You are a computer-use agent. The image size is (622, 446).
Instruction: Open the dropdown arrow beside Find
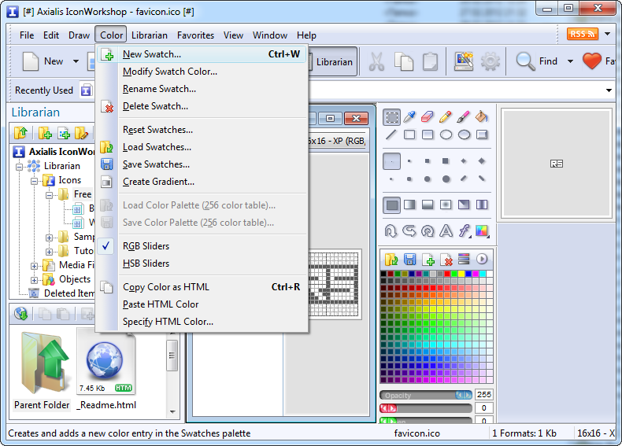tap(571, 61)
